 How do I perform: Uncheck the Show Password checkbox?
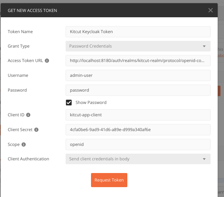point(69,103)
